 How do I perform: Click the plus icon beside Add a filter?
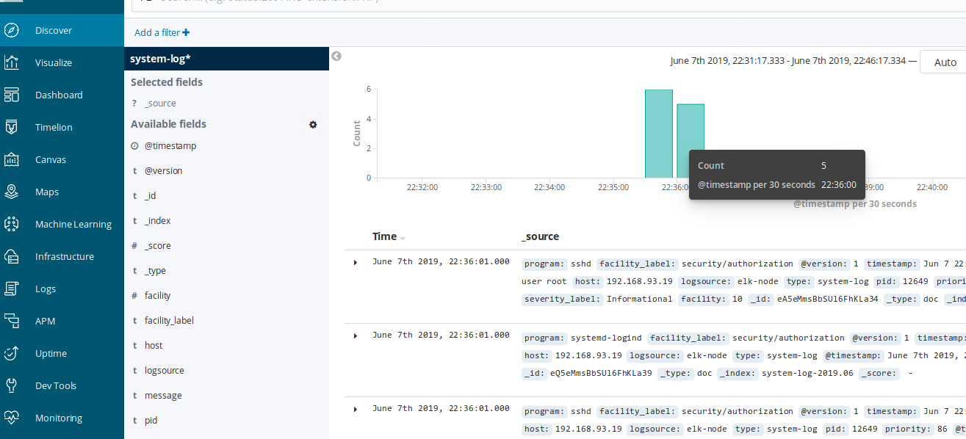tap(186, 32)
